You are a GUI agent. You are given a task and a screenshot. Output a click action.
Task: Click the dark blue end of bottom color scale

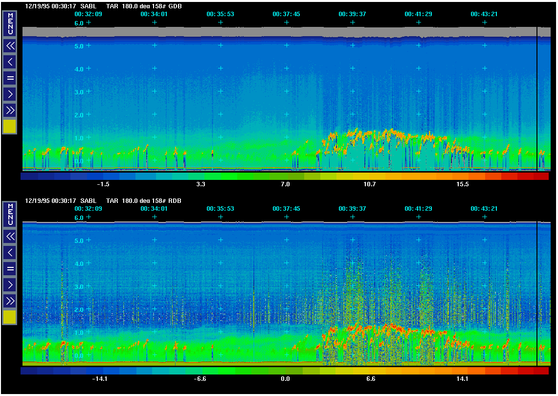pyautogui.click(x=28, y=371)
